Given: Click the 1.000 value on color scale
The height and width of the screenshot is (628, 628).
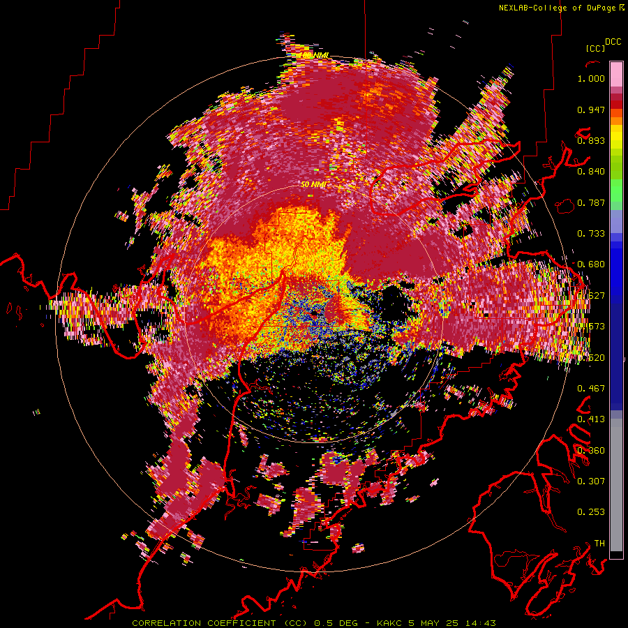Looking at the screenshot, I should point(591,78).
